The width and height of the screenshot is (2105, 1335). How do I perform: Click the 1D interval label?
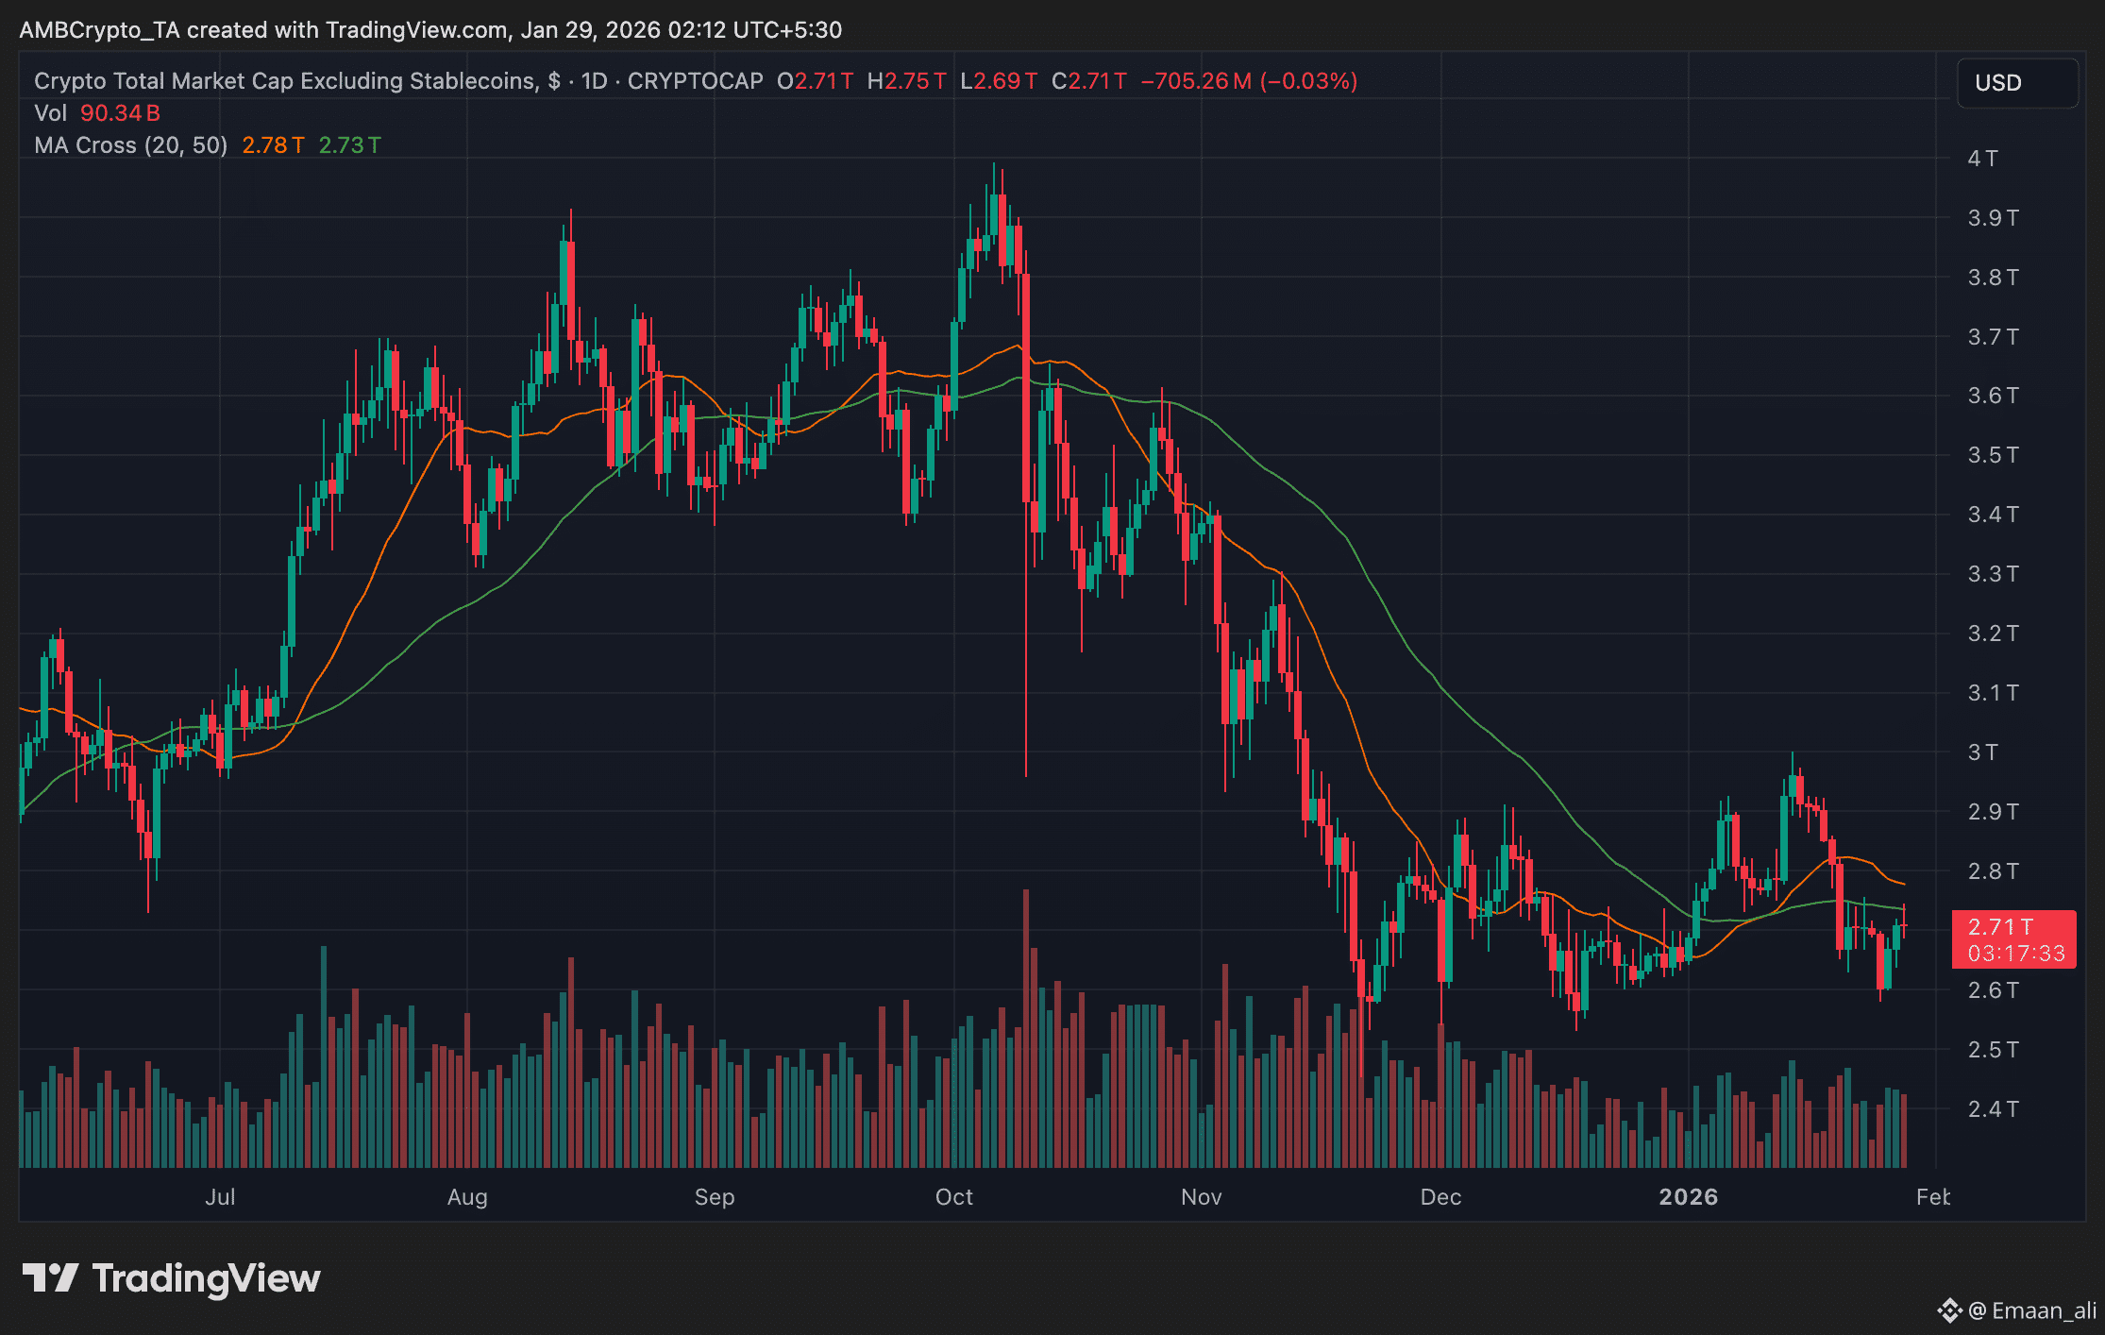[594, 81]
